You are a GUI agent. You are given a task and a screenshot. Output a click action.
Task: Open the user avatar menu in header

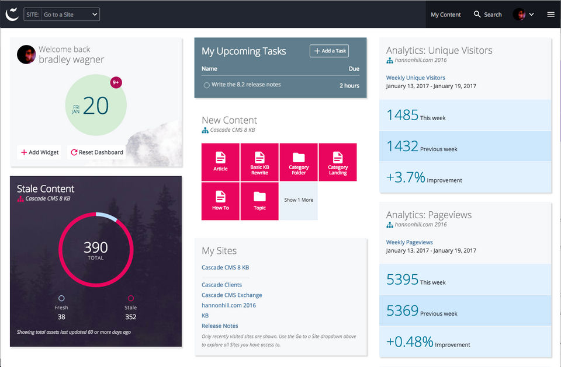pos(519,14)
